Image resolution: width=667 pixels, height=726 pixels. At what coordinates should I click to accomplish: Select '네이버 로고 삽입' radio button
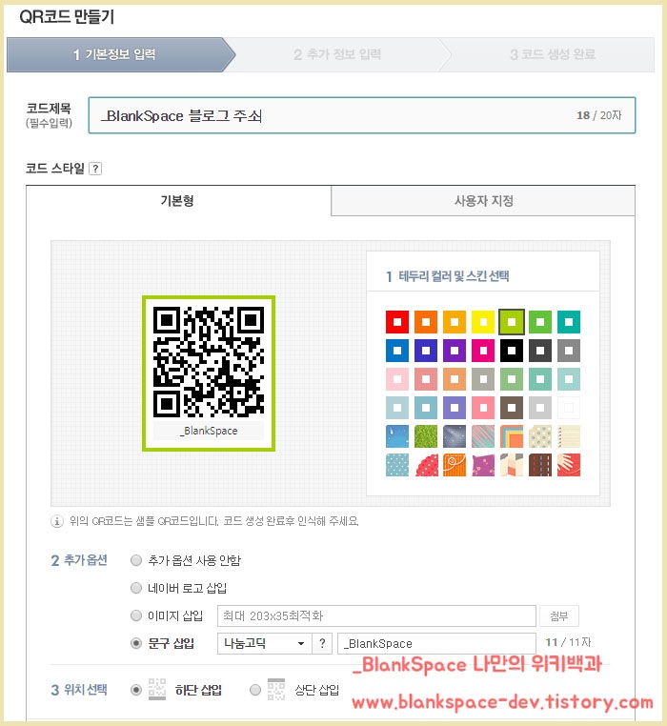click(x=136, y=588)
